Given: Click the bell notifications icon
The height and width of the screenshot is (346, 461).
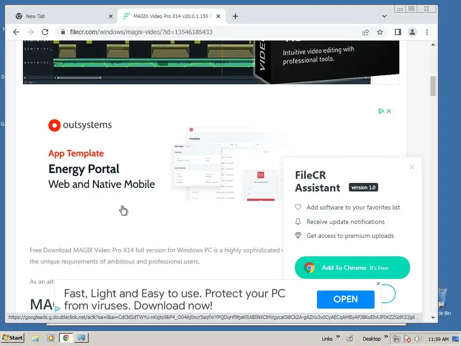Looking at the screenshot, I should (298, 222).
